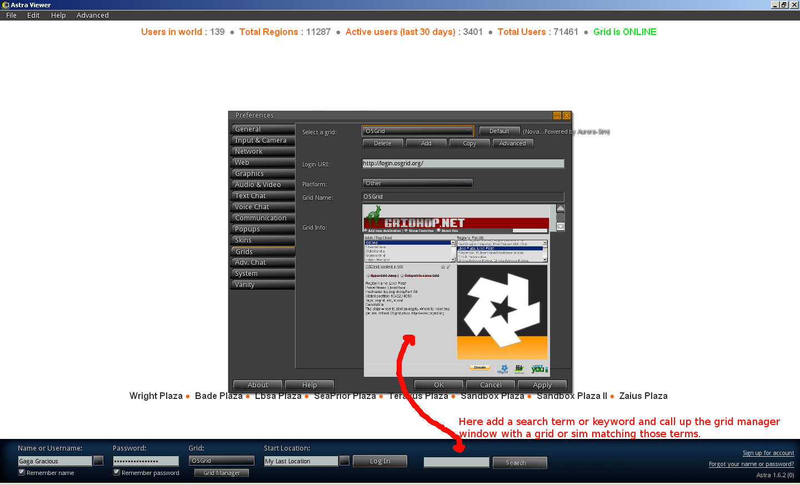Click the Donate button in grid info
The image size is (800, 485).
click(x=480, y=367)
